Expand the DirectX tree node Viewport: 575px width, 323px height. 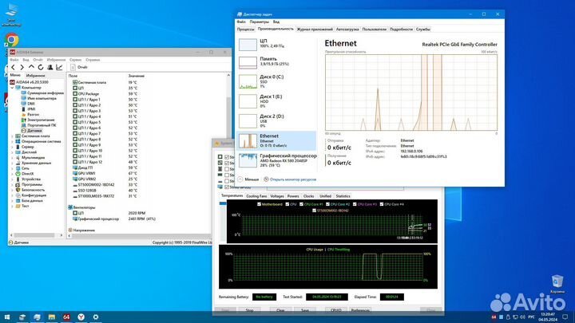coord(12,174)
